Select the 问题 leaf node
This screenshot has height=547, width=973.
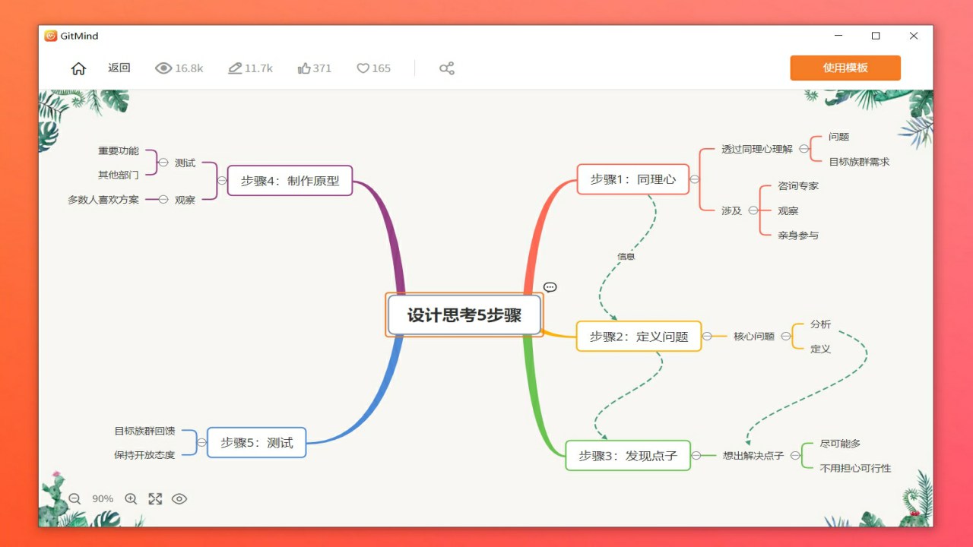tap(839, 137)
